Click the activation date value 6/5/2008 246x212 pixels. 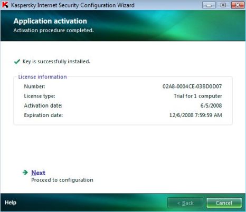pyautogui.click(x=211, y=105)
